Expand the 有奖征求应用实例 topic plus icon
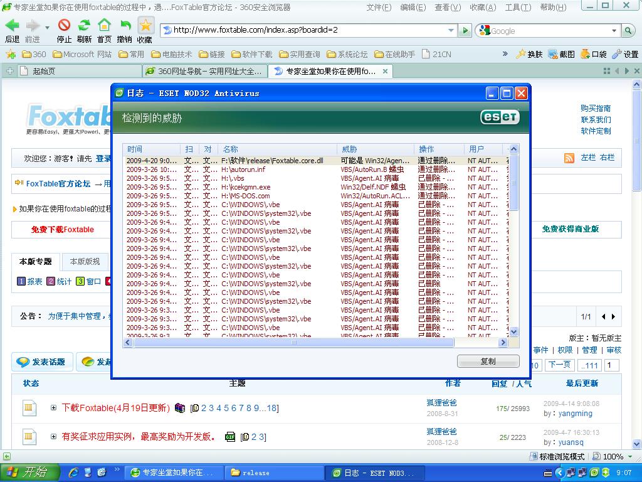 [x=54, y=437]
